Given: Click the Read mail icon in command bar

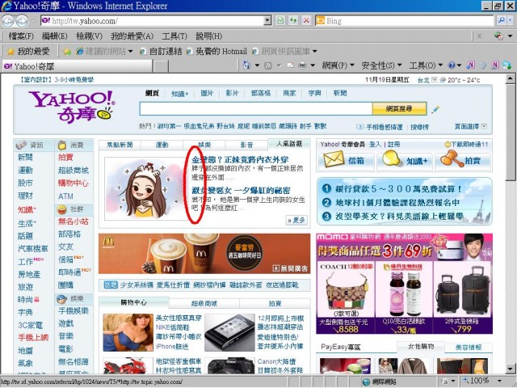Looking at the screenshot, I should pos(290,65).
